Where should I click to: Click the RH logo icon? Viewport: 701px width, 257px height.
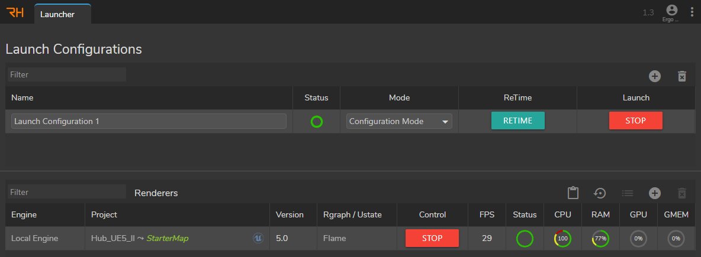point(15,12)
